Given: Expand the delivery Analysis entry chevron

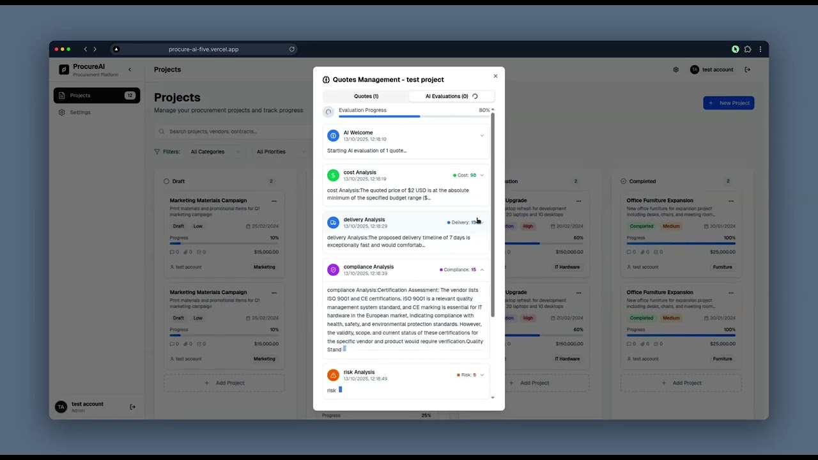Looking at the screenshot, I should click(482, 222).
